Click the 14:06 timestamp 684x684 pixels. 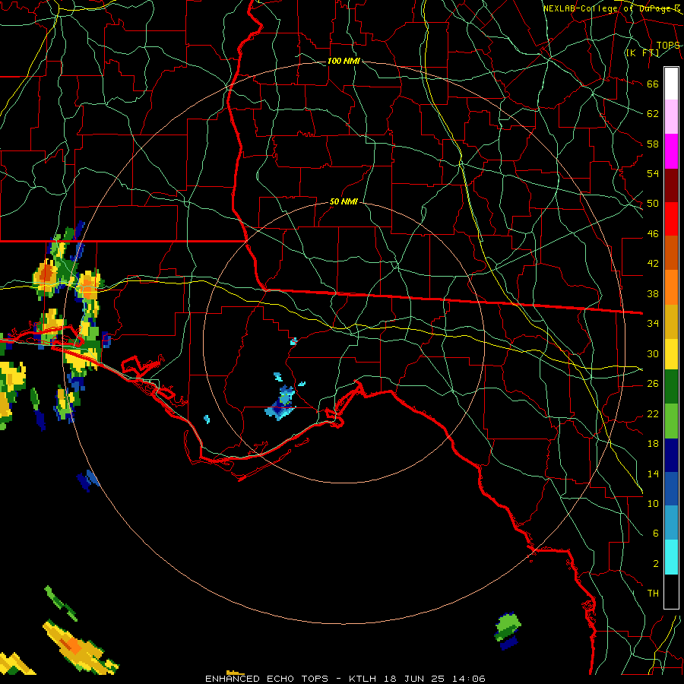tap(469, 679)
